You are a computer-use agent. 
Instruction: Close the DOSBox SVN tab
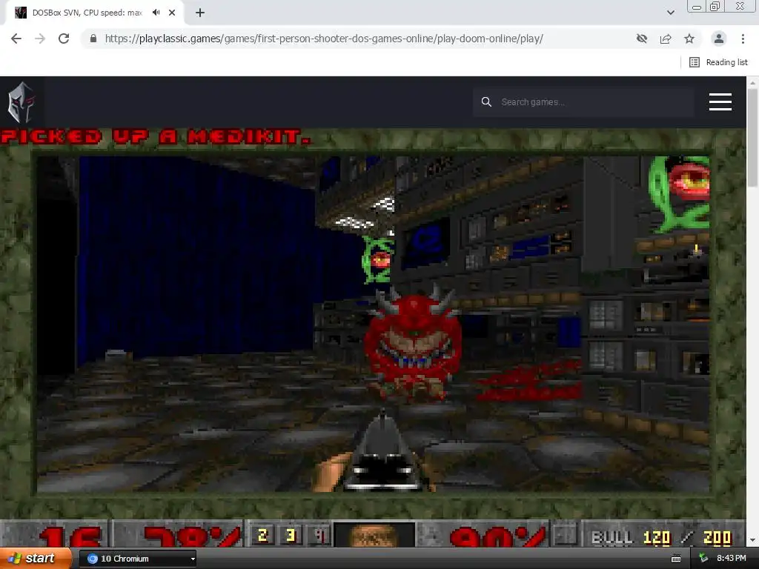172,13
